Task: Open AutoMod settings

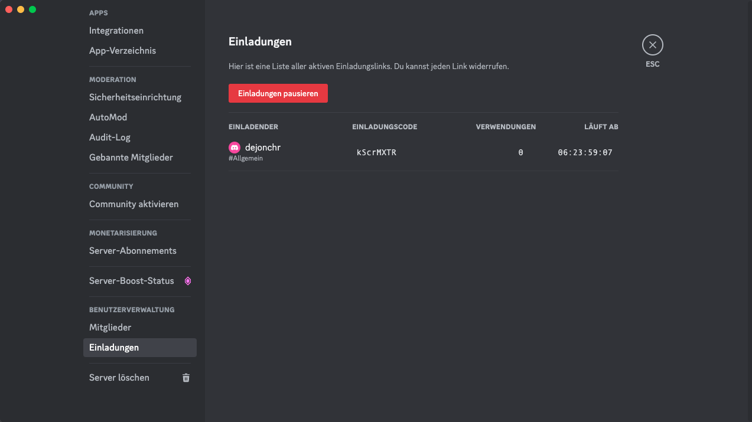Action: click(x=108, y=117)
